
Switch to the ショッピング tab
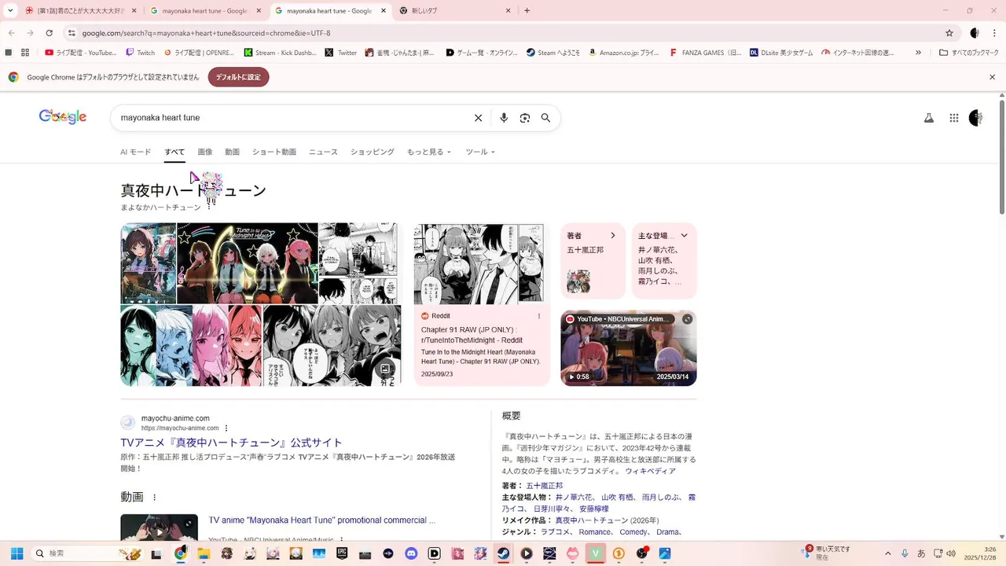[372, 152]
